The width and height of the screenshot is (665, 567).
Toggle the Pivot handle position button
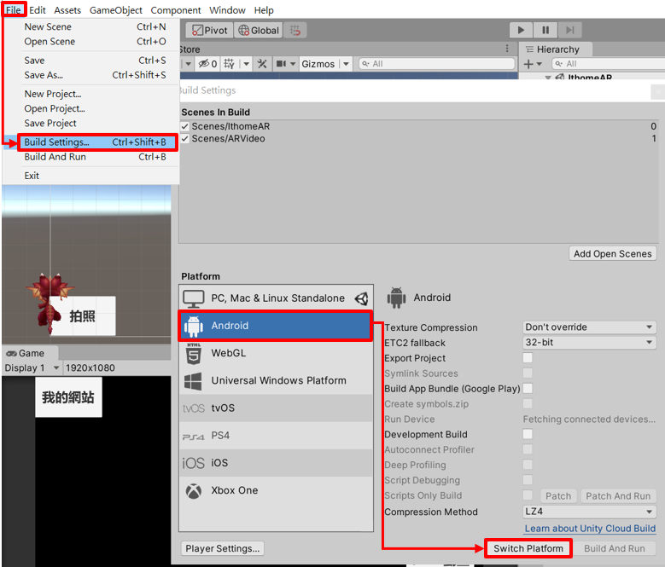pyautogui.click(x=209, y=30)
